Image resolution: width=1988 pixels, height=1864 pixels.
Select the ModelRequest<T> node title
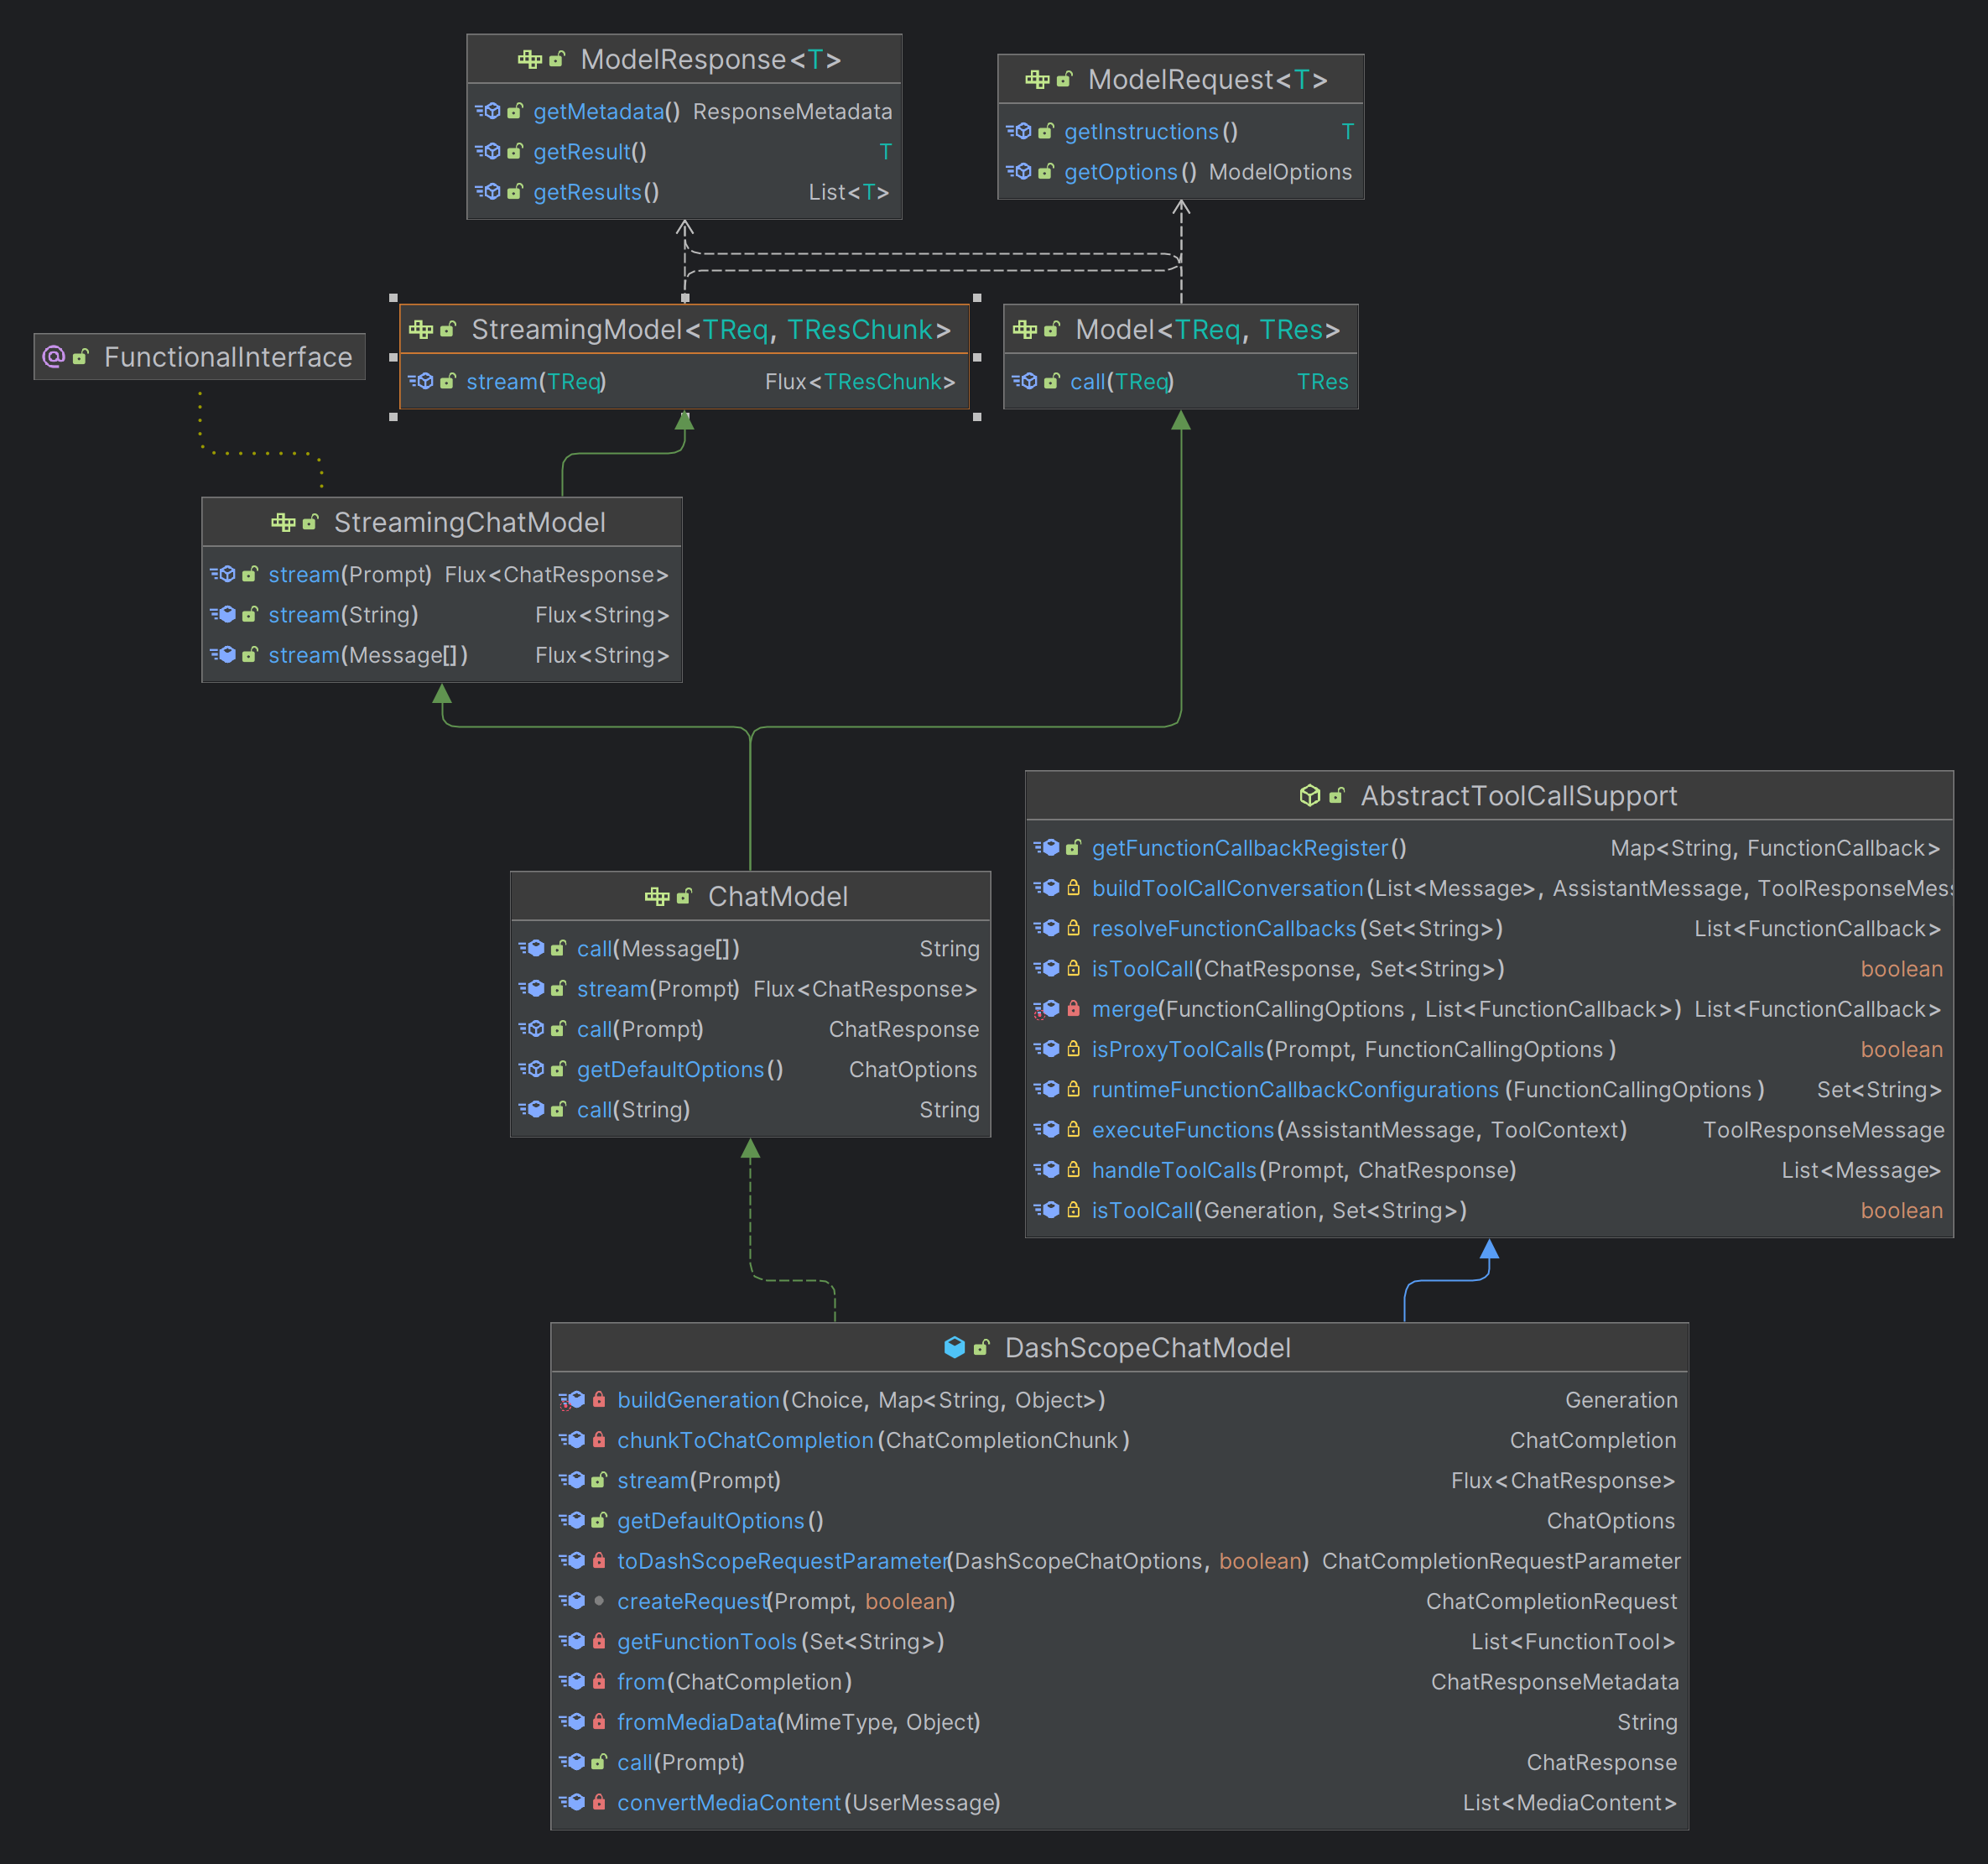click(1208, 80)
